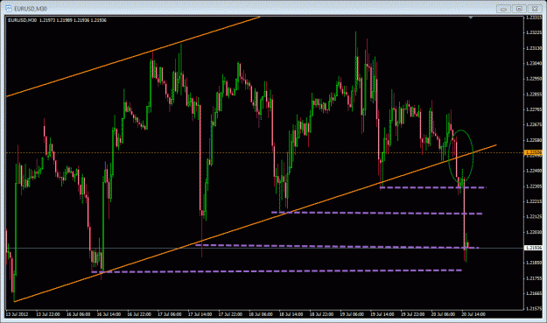Click the white 1.21936 current price label
The height and width of the screenshot is (323, 547).
pos(534,248)
